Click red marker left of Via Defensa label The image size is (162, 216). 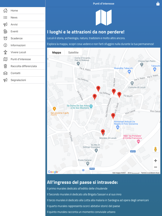(98, 89)
